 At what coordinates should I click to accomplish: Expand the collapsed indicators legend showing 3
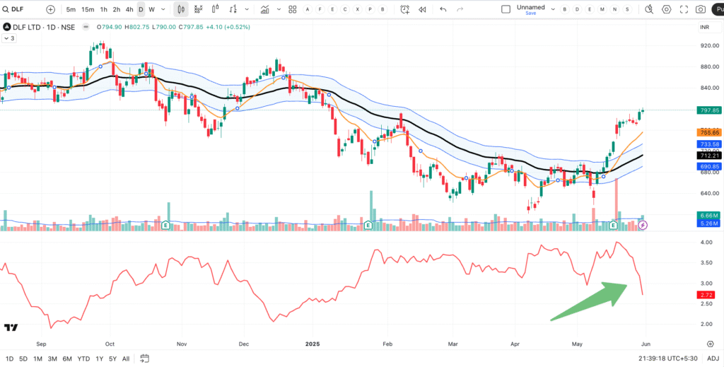[9, 39]
